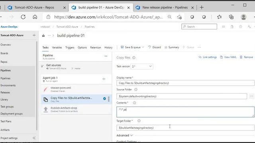This screenshot has height=143, width=255.
Task: Click in the Azure DevOps Search box
Action: 199,27
